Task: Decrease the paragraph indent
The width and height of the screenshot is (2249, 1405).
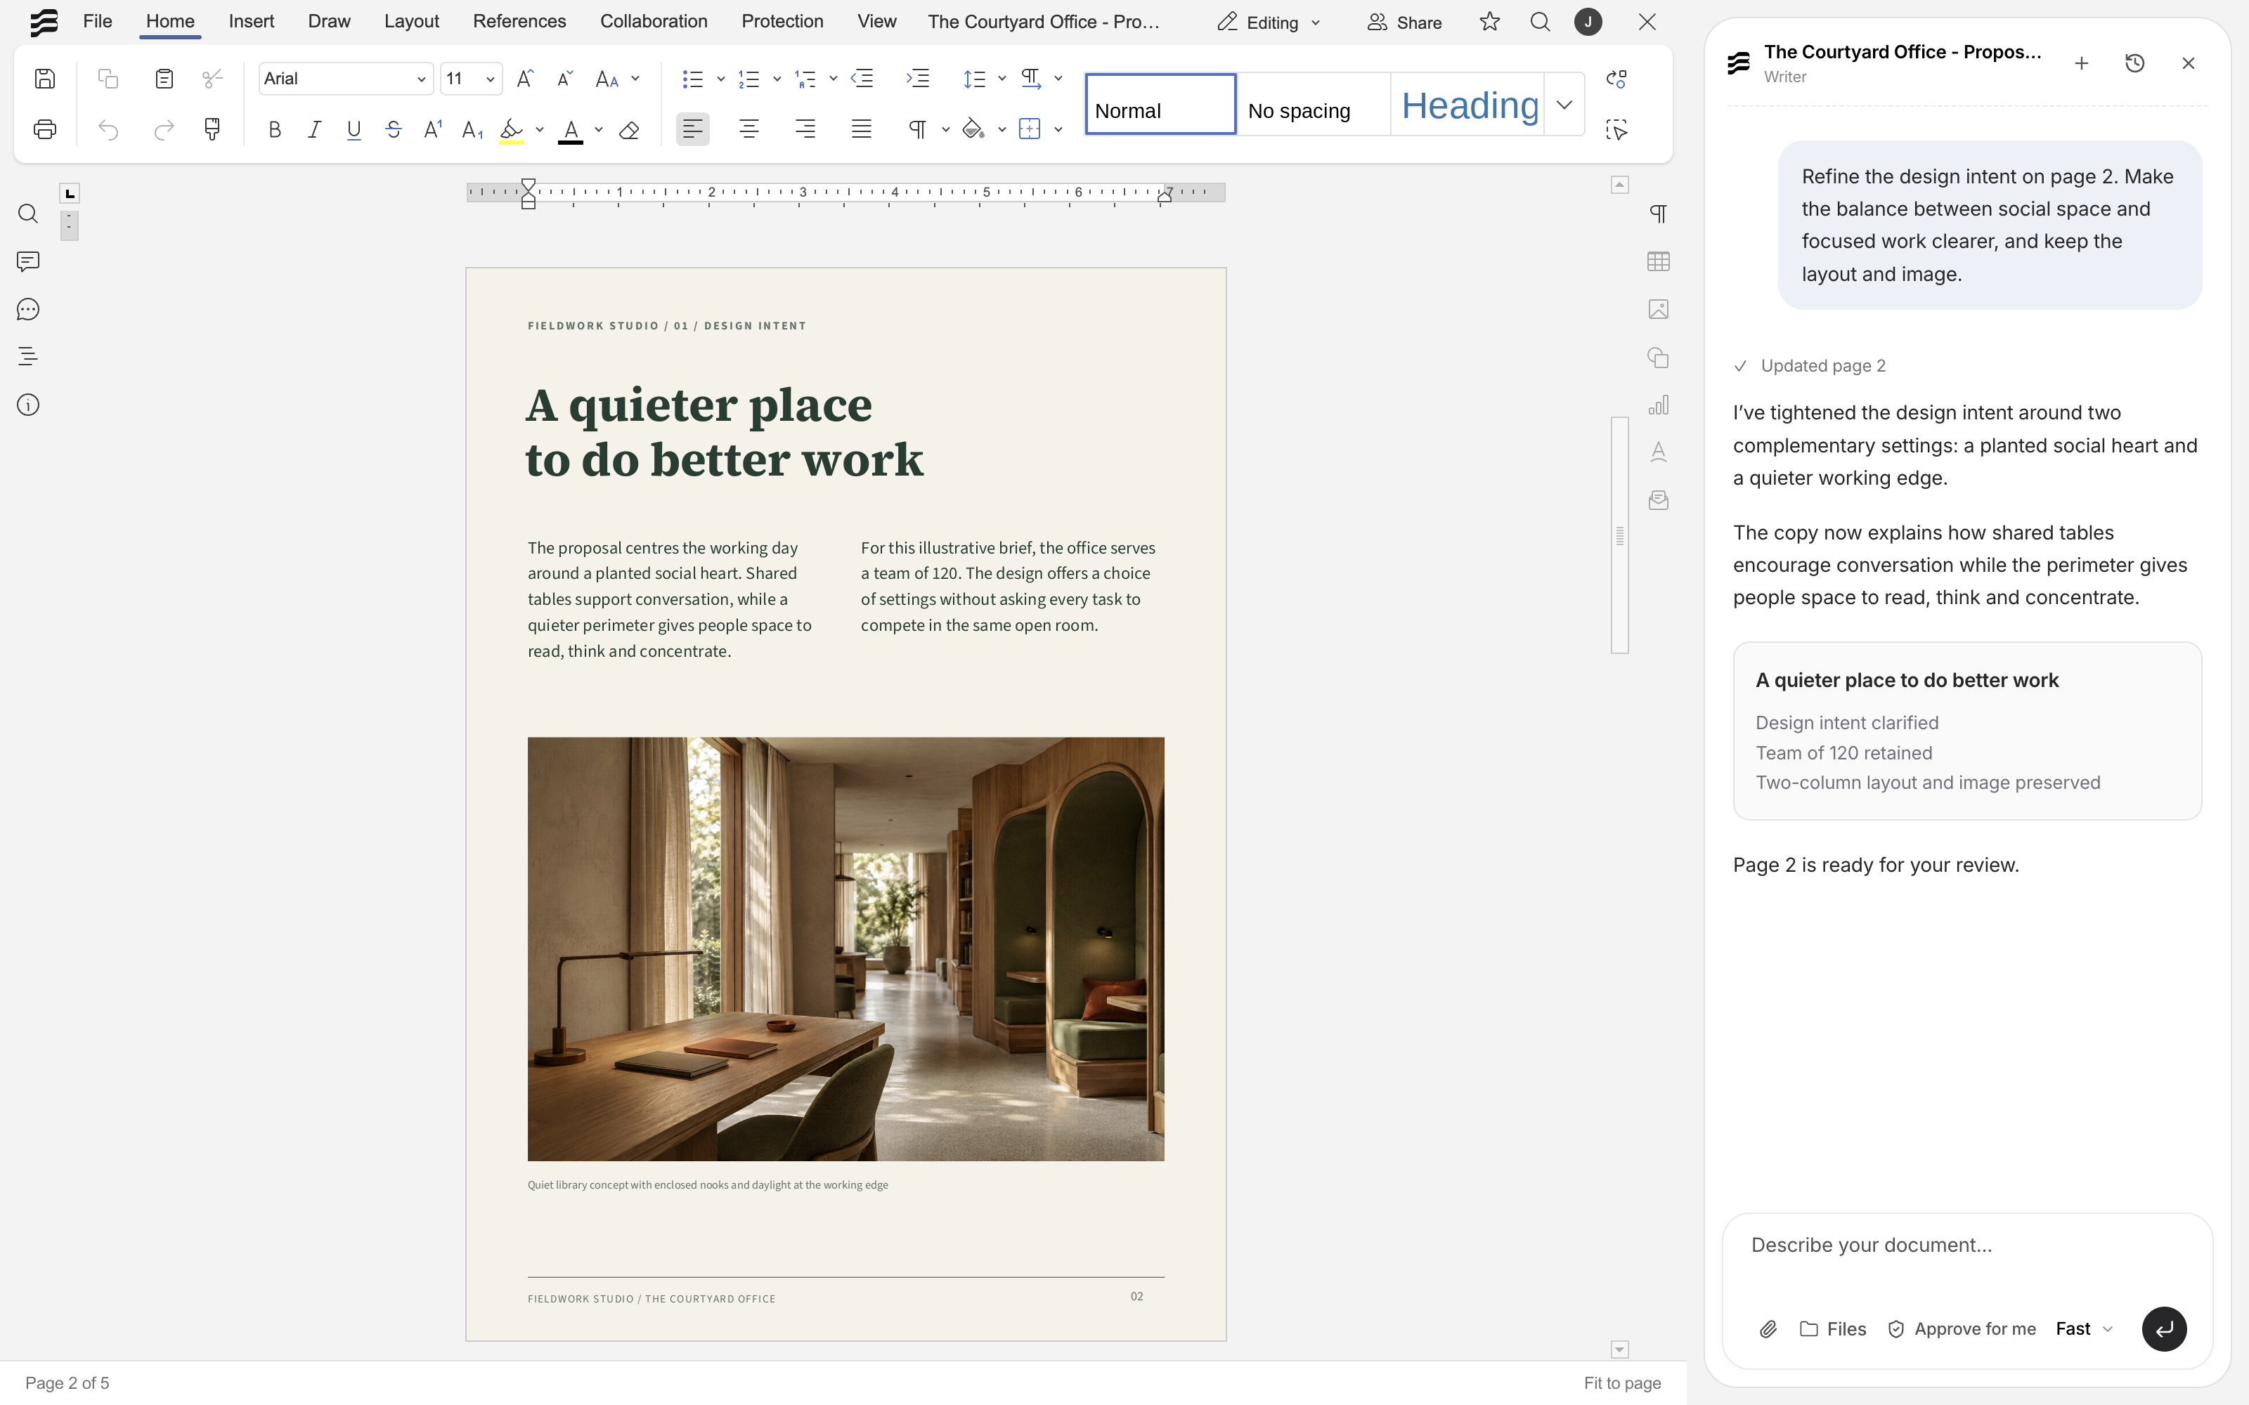Action: (x=862, y=79)
